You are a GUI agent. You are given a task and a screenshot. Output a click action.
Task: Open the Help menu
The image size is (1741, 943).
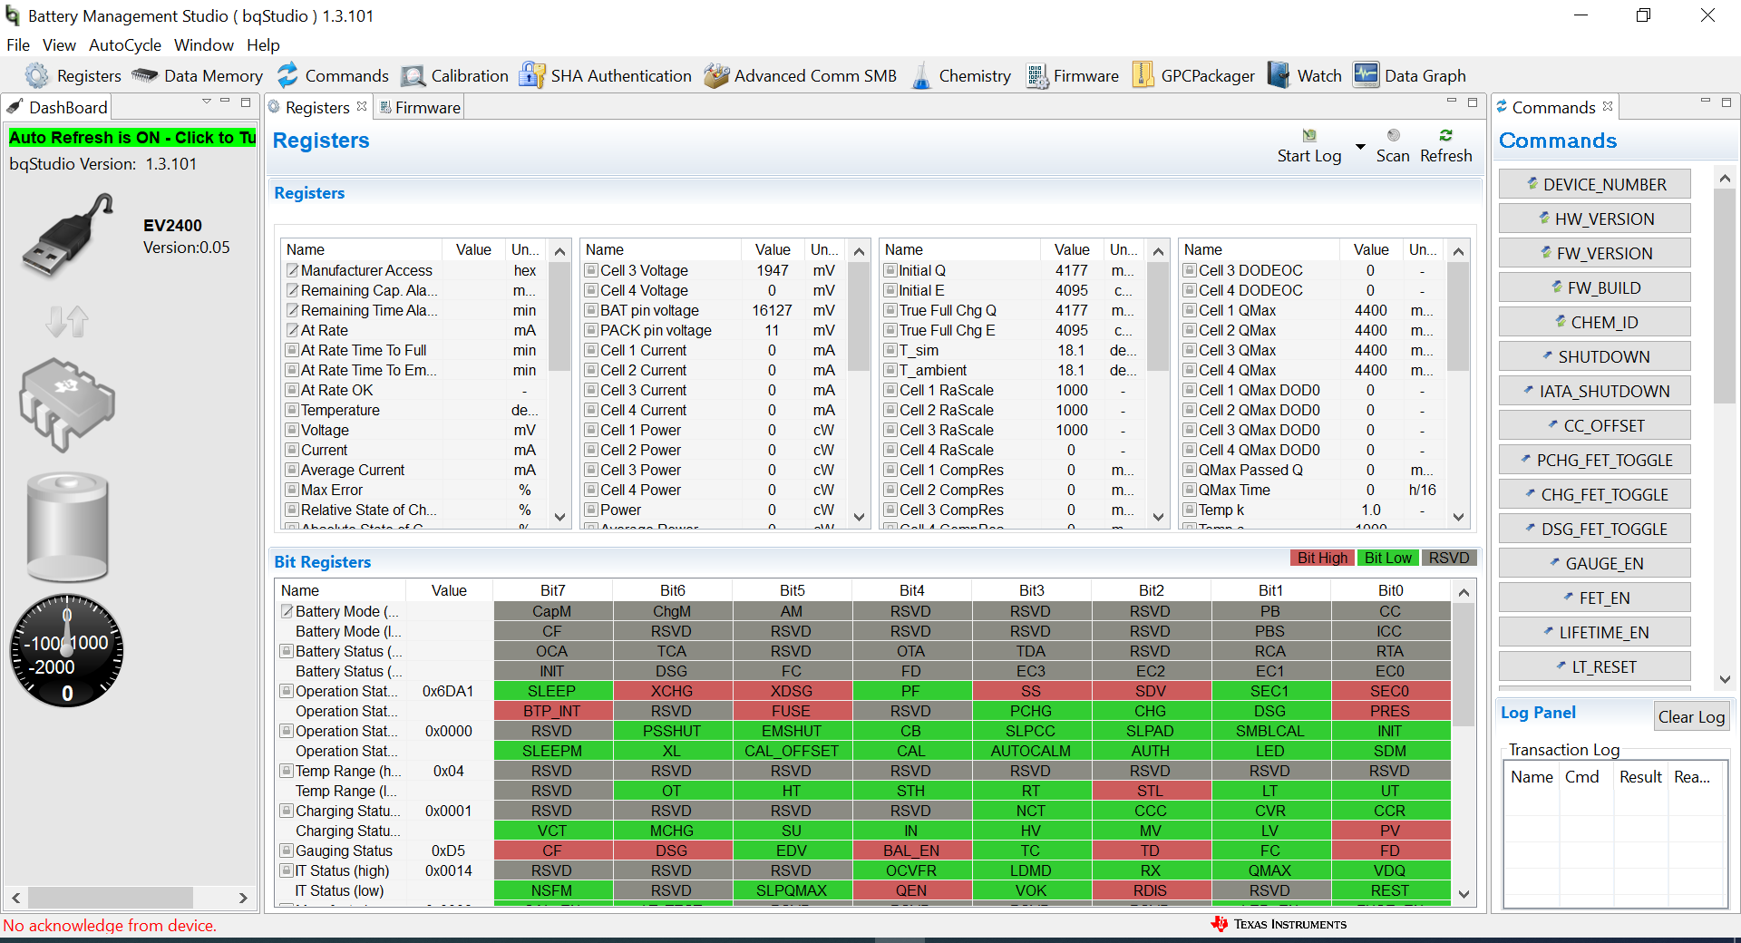(263, 45)
